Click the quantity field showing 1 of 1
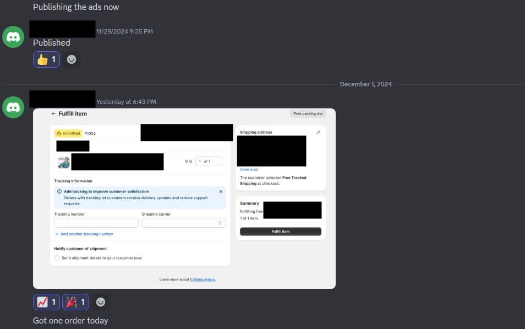Viewport: 525px width, 329px height. (209, 161)
